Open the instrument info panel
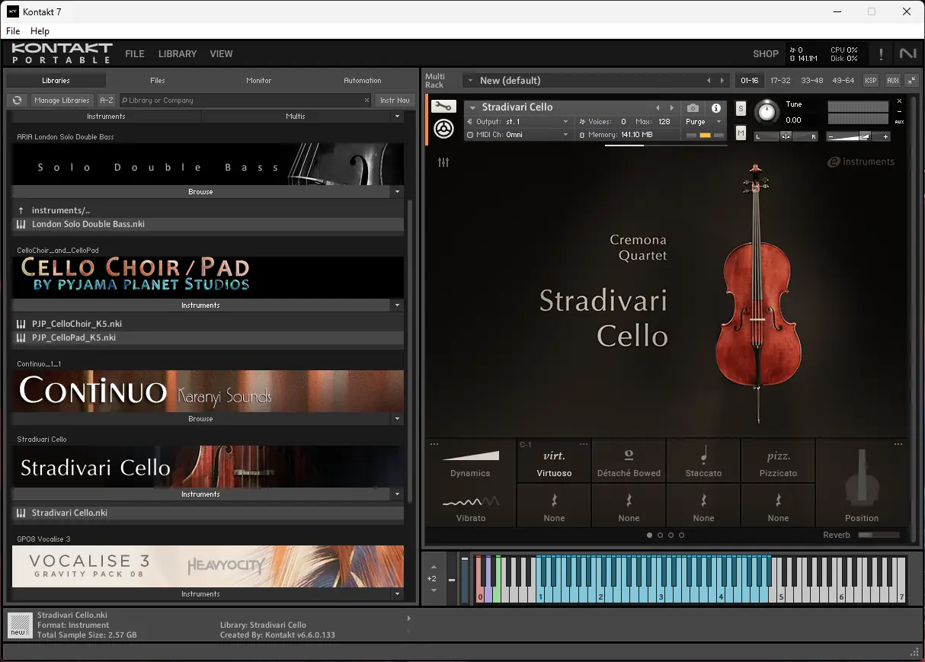 pos(714,107)
